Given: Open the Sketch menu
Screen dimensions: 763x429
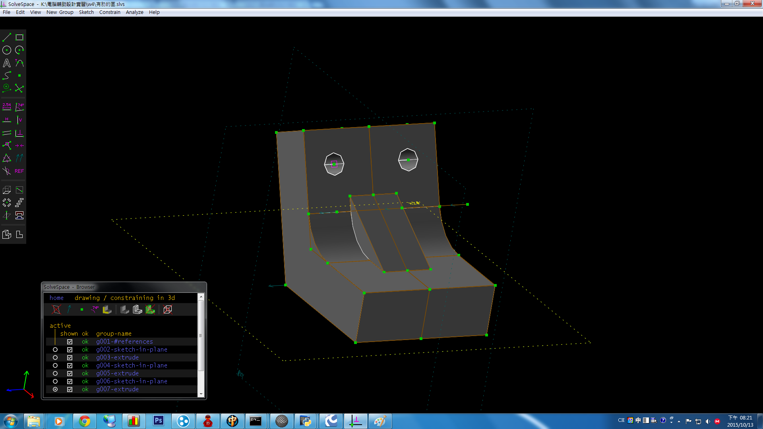Looking at the screenshot, I should point(86,12).
